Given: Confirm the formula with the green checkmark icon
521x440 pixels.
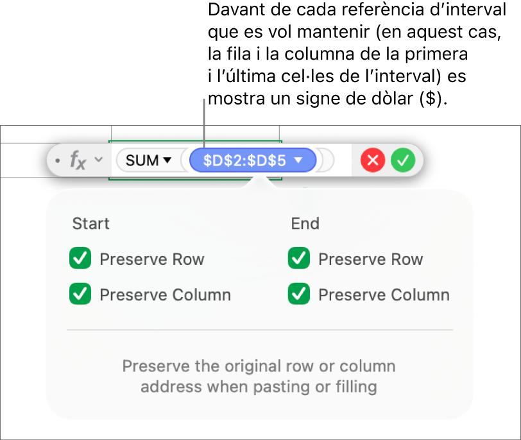Looking at the screenshot, I should click(403, 160).
